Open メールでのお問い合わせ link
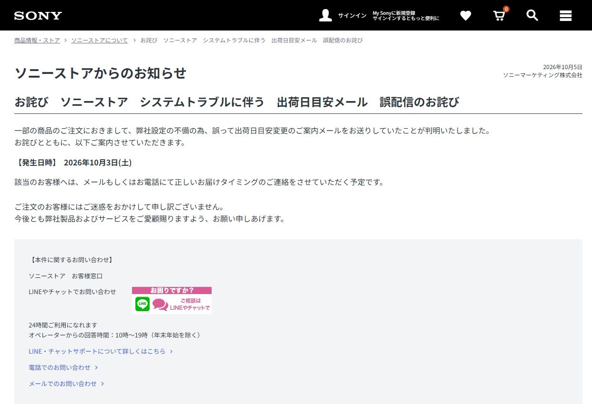Image resolution: width=592 pixels, height=418 pixels. (66, 384)
